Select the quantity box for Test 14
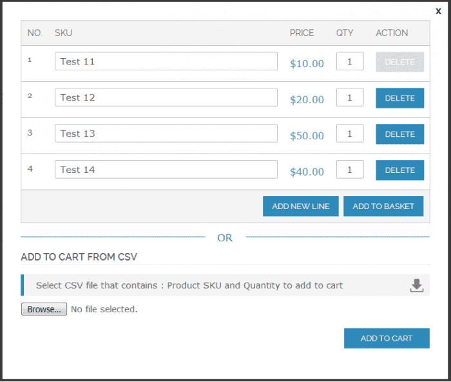 350,170
